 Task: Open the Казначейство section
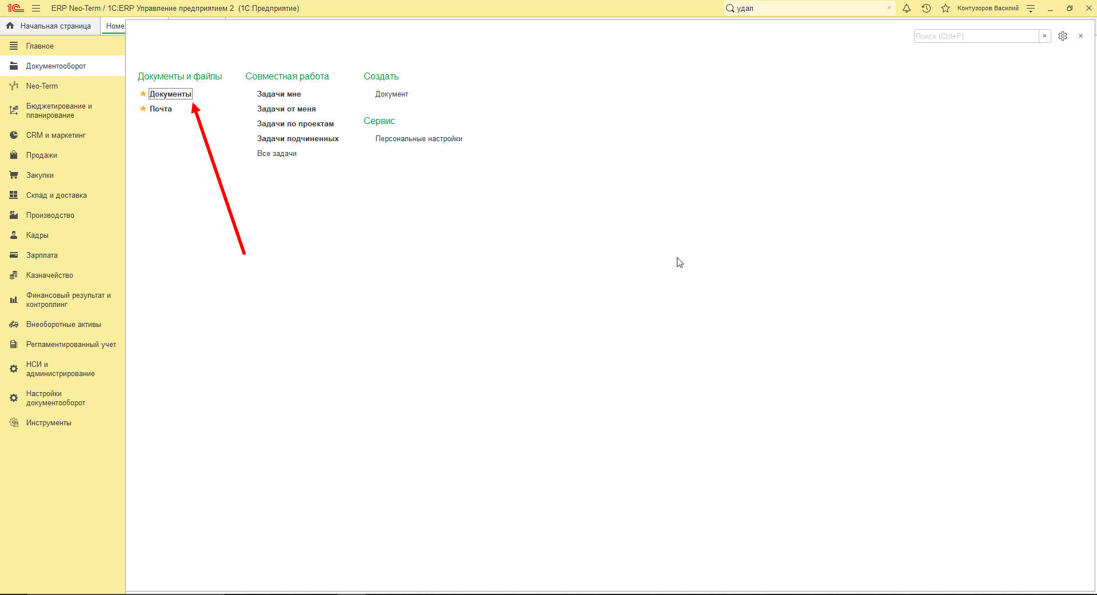pos(62,275)
